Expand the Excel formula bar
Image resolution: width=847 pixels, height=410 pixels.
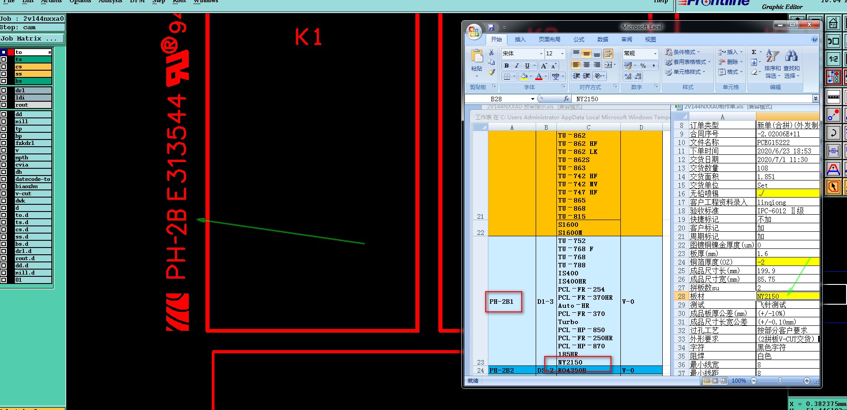(x=815, y=99)
